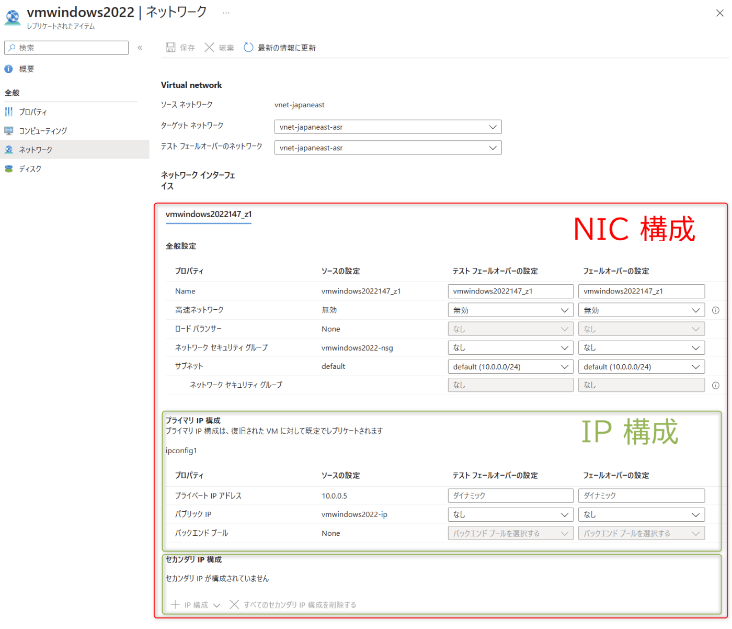Select ネットワーク in the sidebar
This screenshot has width=732, height=629.
click(x=74, y=150)
